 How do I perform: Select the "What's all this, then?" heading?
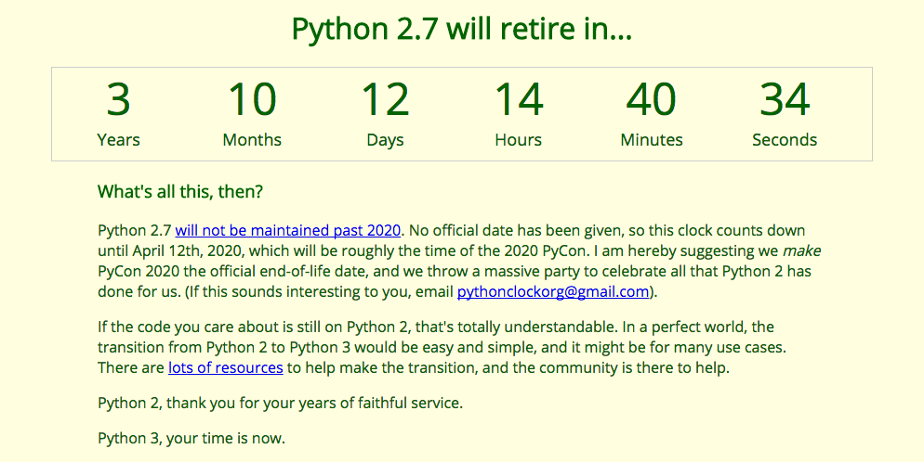(180, 192)
